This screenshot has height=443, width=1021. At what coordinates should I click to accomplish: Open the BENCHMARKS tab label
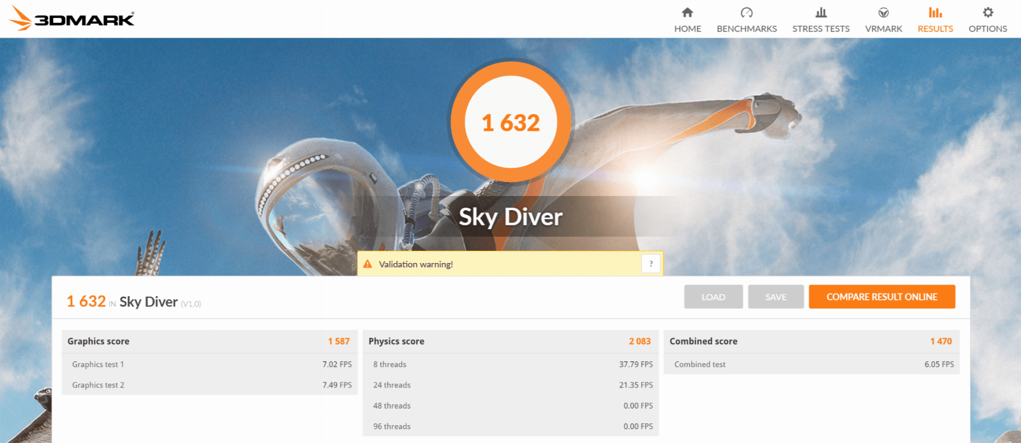747,29
